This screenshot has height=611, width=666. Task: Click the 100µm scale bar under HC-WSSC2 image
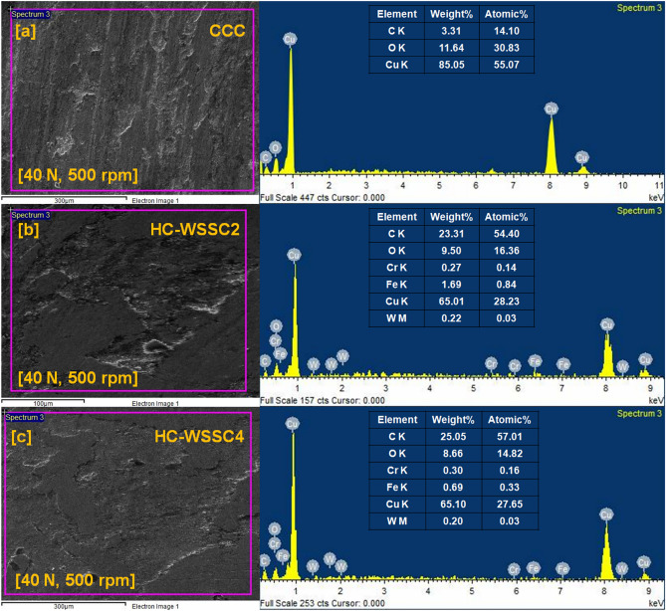(43, 402)
